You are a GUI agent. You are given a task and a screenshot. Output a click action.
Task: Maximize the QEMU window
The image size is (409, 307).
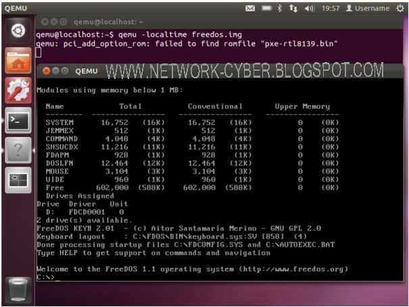point(65,71)
